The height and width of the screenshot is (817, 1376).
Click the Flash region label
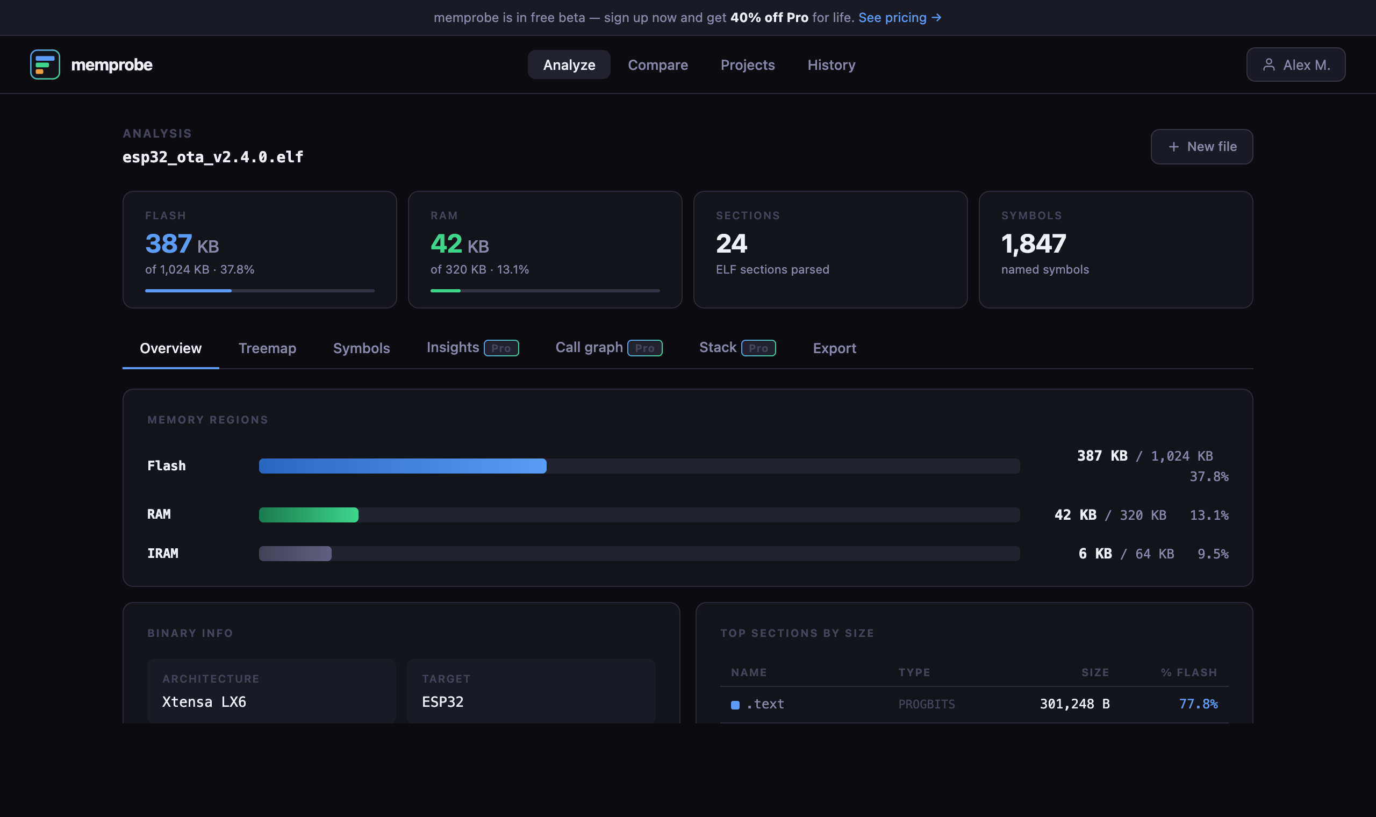[167, 466]
